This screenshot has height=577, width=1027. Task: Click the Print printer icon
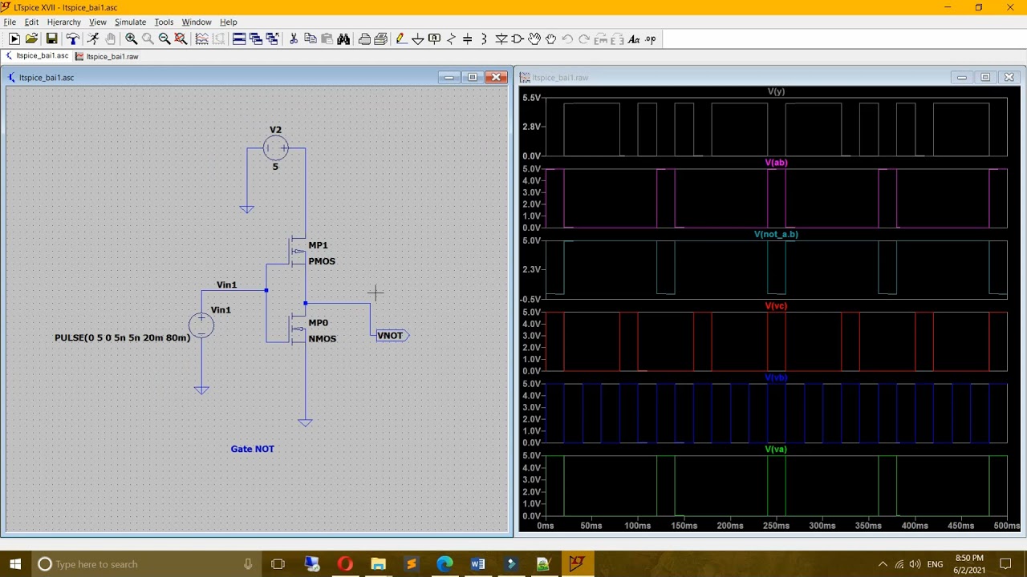[x=364, y=39]
